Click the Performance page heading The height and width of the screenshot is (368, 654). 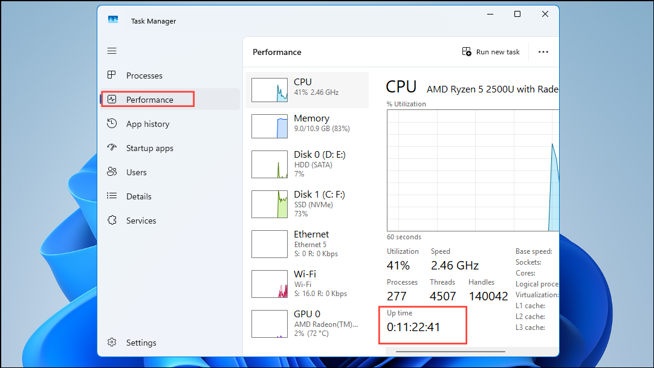click(x=277, y=52)
